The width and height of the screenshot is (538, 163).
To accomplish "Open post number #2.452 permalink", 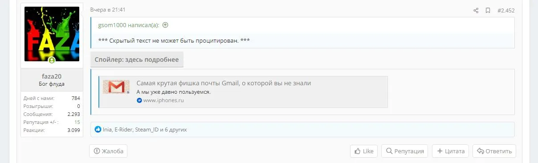I will pyautogui.click(x=506, y=10).
